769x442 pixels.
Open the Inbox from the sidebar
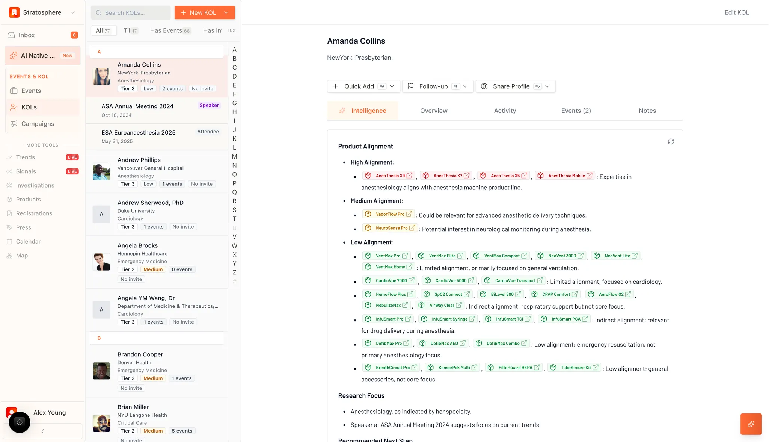pyautogui.click(x=26, y=35)
